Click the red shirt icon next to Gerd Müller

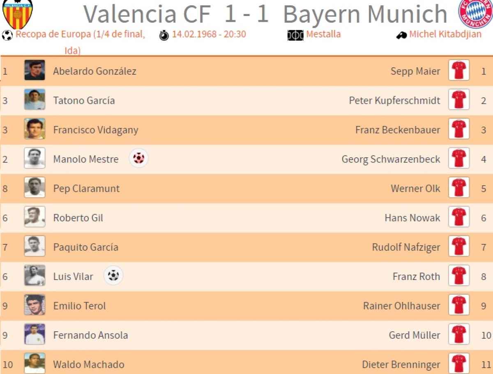458,335
